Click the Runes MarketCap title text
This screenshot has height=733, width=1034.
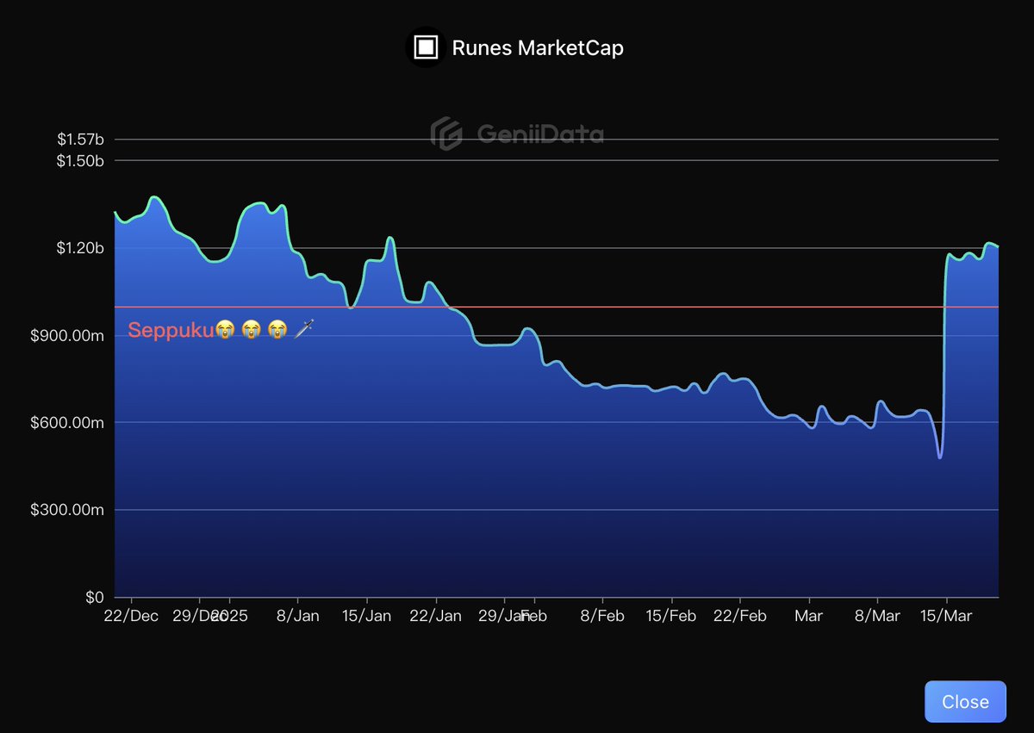point(538,48)
